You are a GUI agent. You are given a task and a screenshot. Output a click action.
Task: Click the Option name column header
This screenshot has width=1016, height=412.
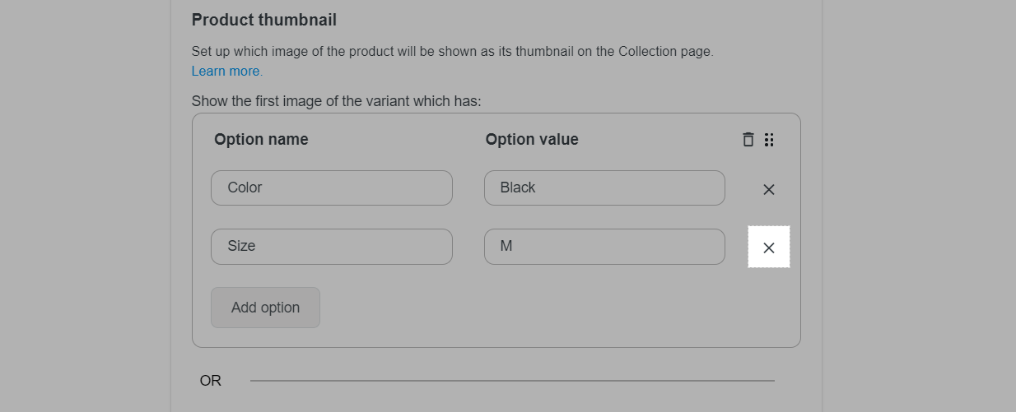point(261,140)
